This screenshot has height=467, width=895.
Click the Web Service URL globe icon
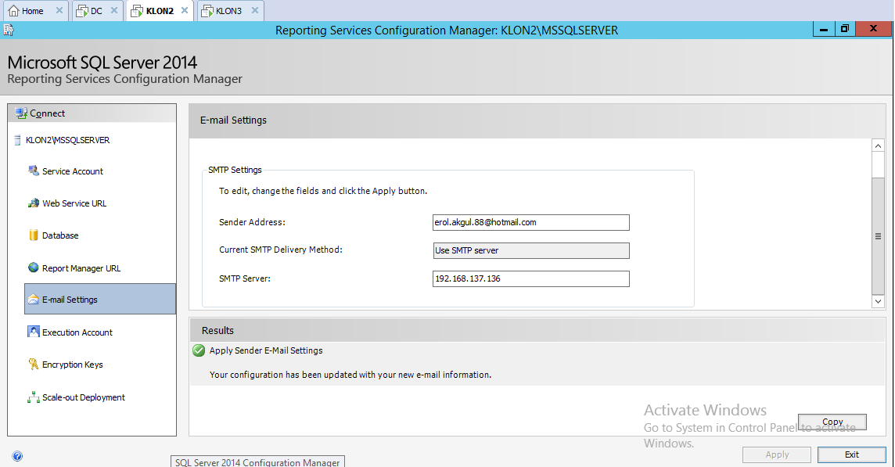pyautogui.click(x=34, y=203)
